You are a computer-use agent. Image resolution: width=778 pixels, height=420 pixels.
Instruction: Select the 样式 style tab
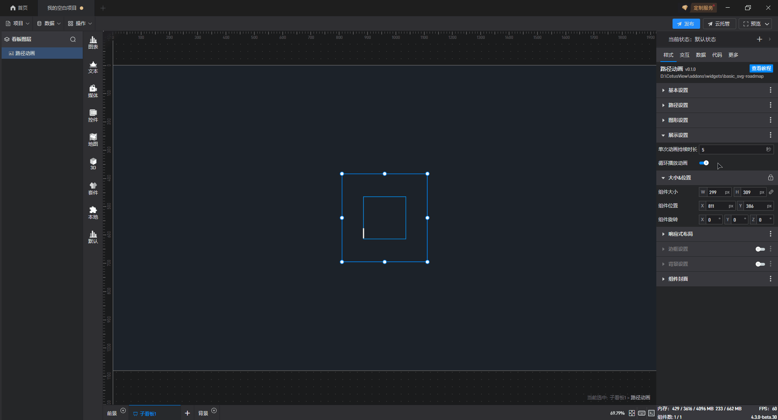coord(668,55)
